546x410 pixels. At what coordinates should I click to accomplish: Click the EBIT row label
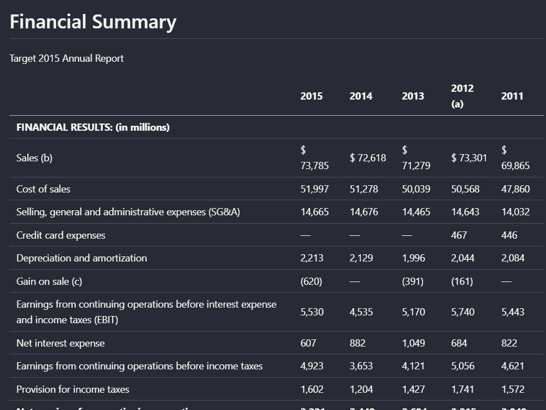(146, 312)
